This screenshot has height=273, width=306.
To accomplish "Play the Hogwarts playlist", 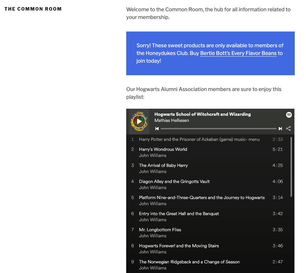I will 139,122.
